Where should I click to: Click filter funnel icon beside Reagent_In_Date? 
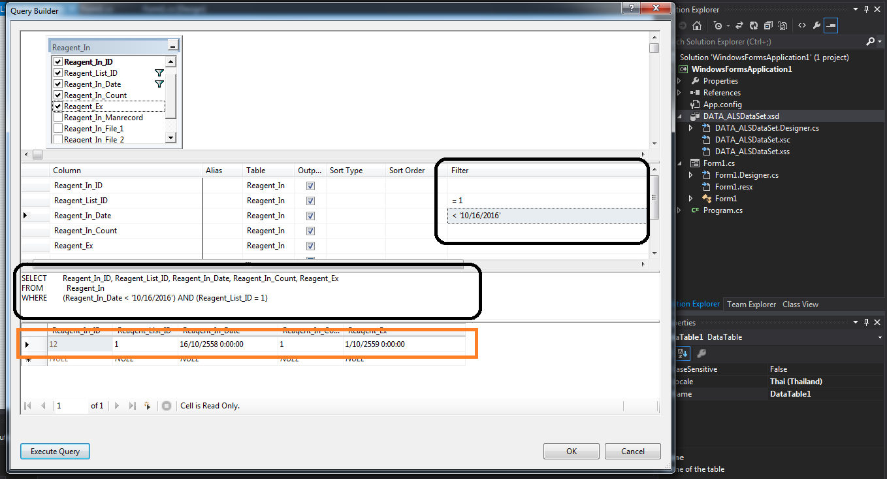(x=159, y=84)
